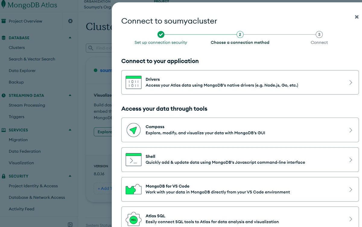Click the Services monitor icon
The height and width of the screenshot is (227, 362).
(4, 130)
